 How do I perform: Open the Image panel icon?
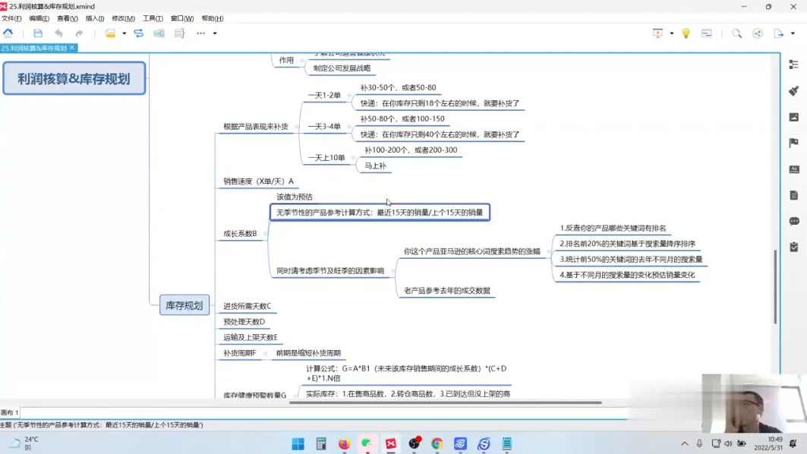pos(793,117)
